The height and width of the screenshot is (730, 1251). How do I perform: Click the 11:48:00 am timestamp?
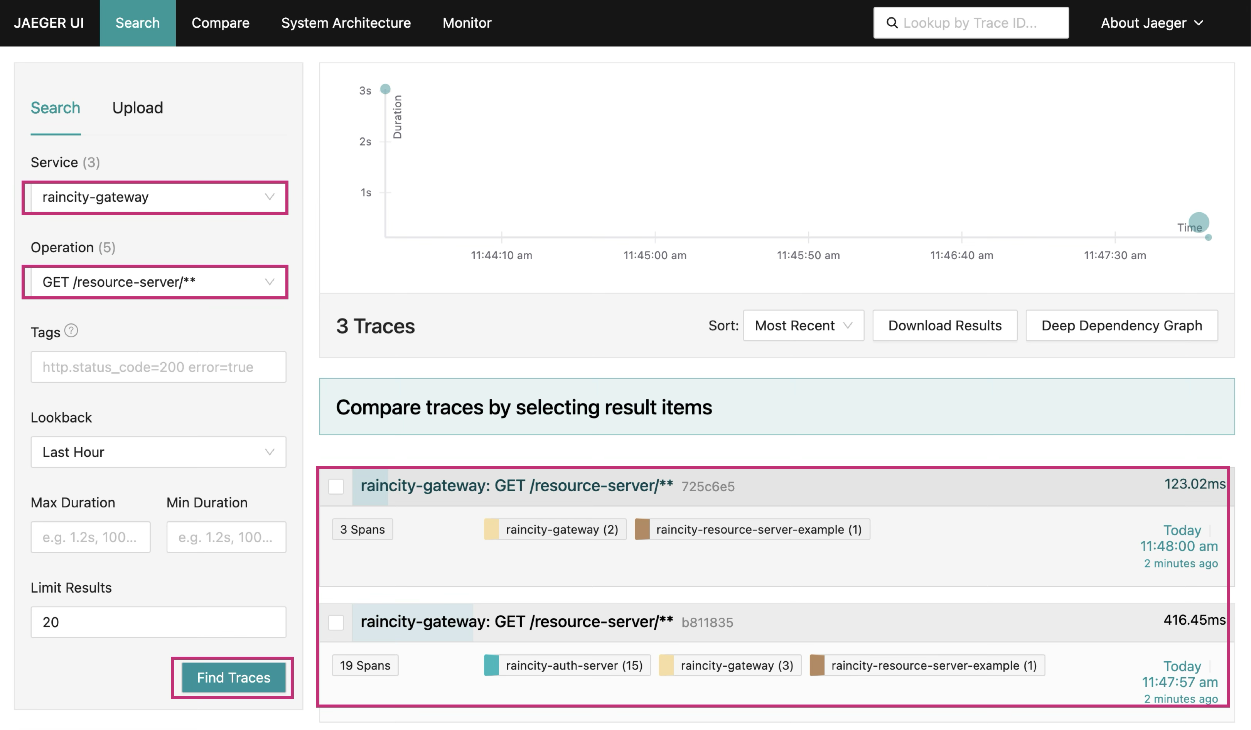pos(1179,546)
